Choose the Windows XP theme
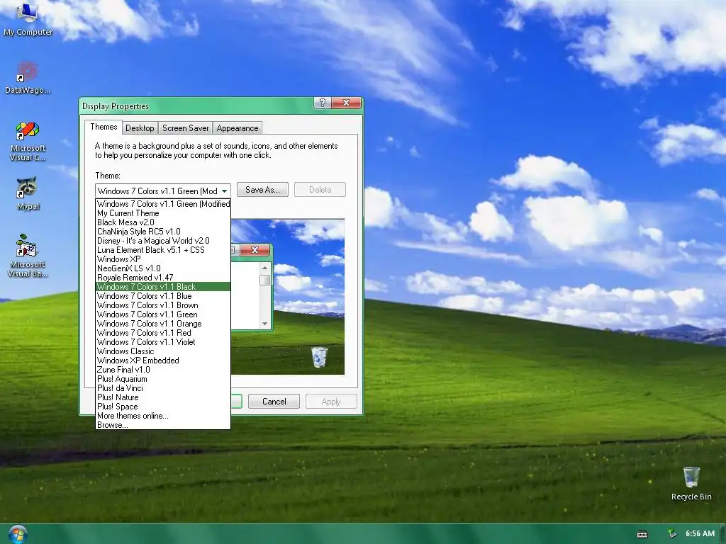Viewport: 726px width, 544px height. pyautogui.click(x=163, y=259)
